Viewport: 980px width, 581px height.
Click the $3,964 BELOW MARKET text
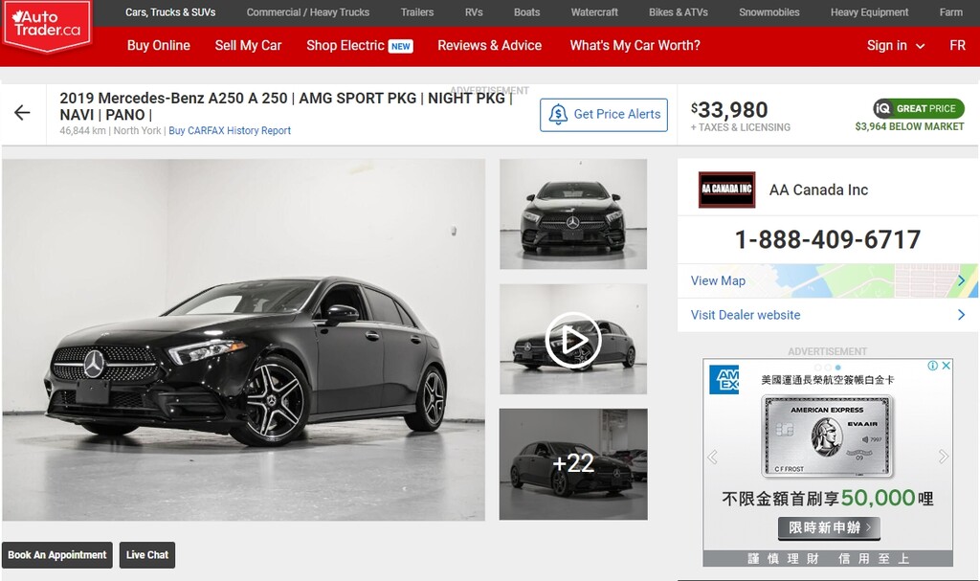[909, 126]
